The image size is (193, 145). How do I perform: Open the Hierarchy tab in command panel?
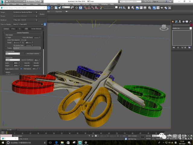pos(180,21)
